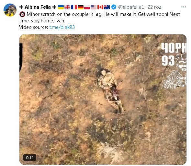Screen dimensions: 191x166
Task: Open the post via '22 год' timestamp
Action: pos(154,7)
